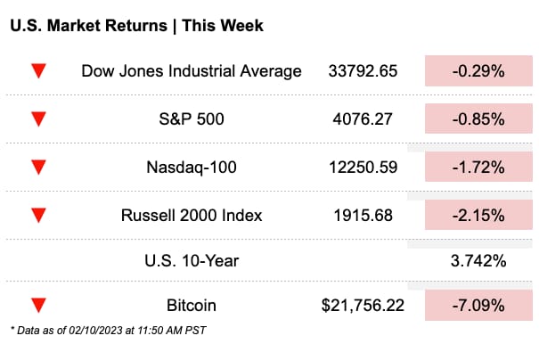Screen dimensions: 539x352
Task: Select the S&P 500 index name
Action: pyautogui.click(x=192, y=119)
